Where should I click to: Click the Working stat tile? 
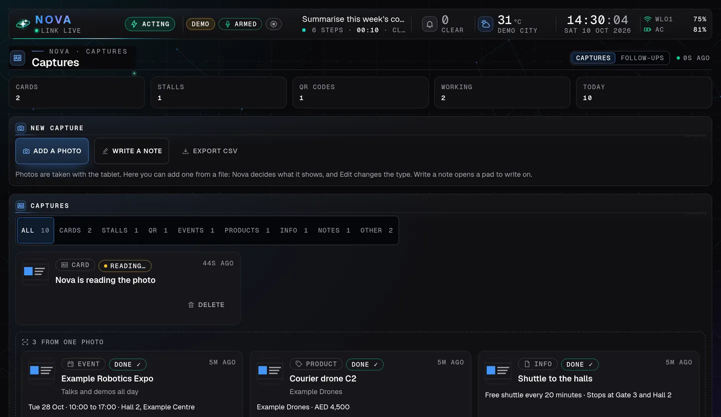pyautogui.click(x=502, y=92)
